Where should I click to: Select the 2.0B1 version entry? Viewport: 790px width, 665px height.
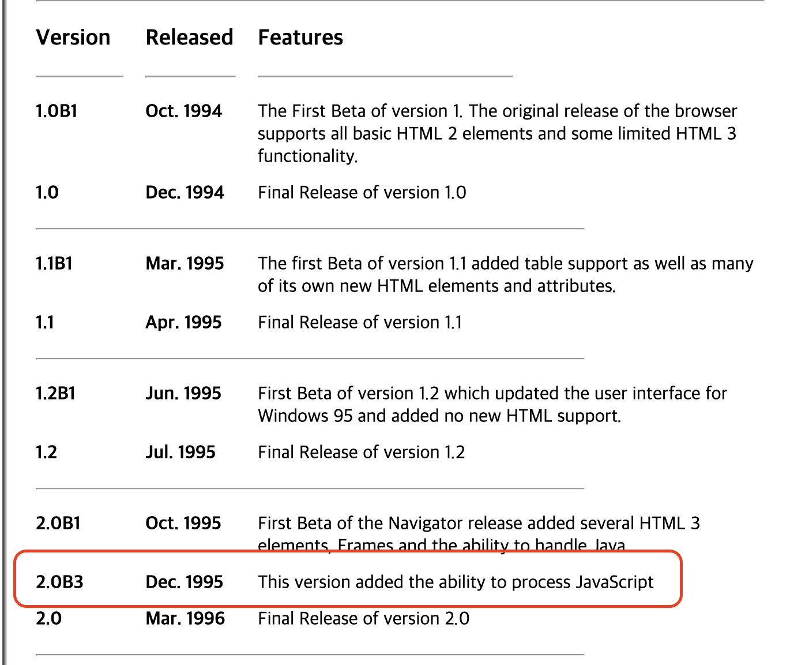click(58, 523)
